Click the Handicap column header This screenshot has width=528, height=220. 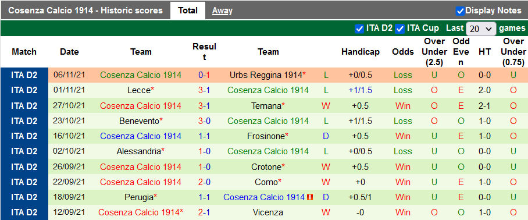[x=361, y=52]
